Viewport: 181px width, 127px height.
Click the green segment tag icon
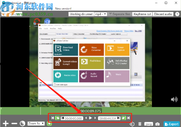(50, 123)
